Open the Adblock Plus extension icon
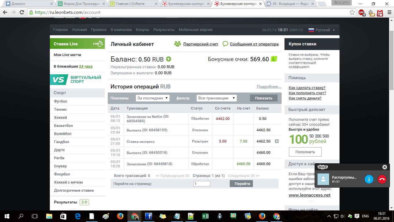 click(x=362, y=12)
